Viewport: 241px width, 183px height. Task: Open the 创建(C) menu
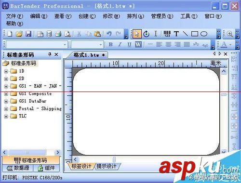coord(87,16)
